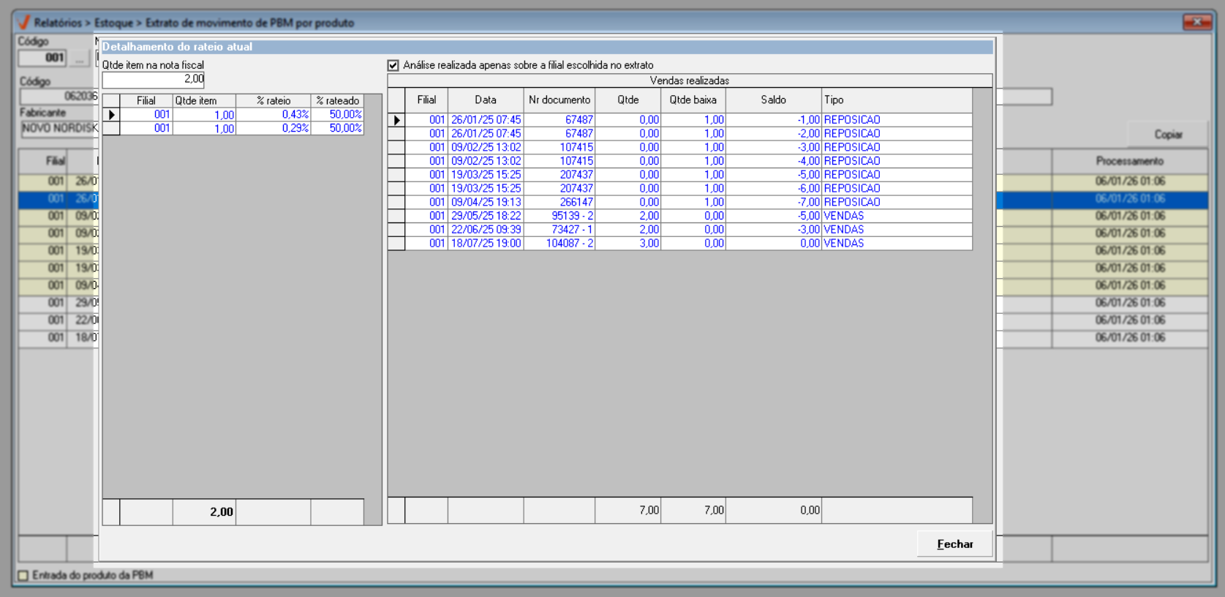Click the current-row arrow in the rateio grid
This screenshot has width=1225, height=597.
tap(111, 115)
